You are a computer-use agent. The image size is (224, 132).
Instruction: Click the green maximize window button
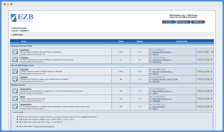tap(11, 4)
